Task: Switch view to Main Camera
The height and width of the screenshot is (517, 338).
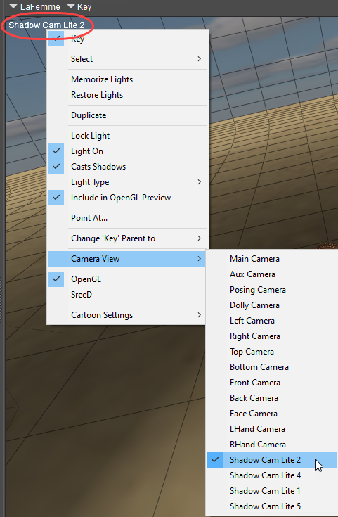Action: 254,259
